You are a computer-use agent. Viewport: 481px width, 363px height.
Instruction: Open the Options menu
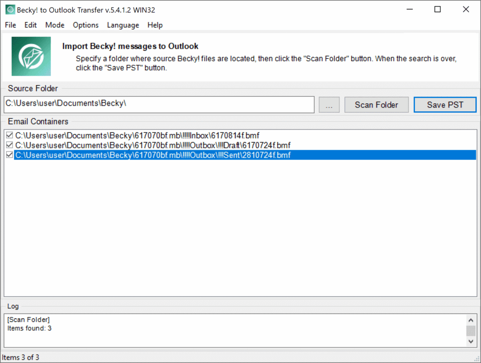[85, 25]
